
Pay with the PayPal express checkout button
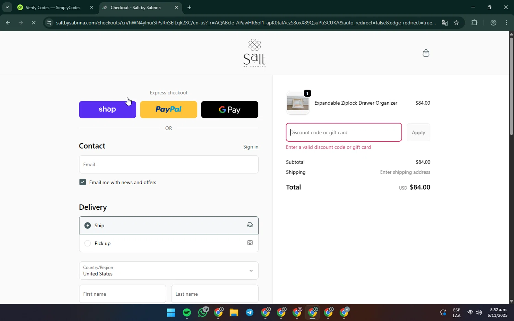click(x=169, y=110)
